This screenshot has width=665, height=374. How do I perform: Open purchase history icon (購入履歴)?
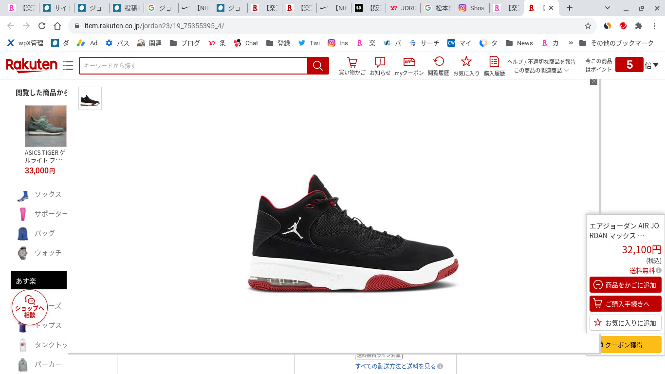[x=494, y=66]
